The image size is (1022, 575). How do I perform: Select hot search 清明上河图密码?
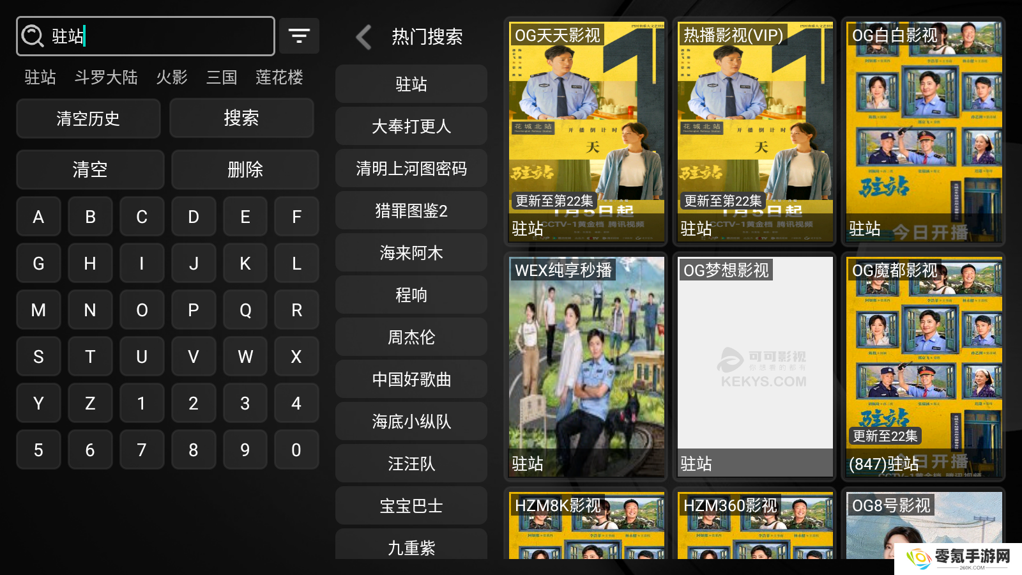click(411, 168)
